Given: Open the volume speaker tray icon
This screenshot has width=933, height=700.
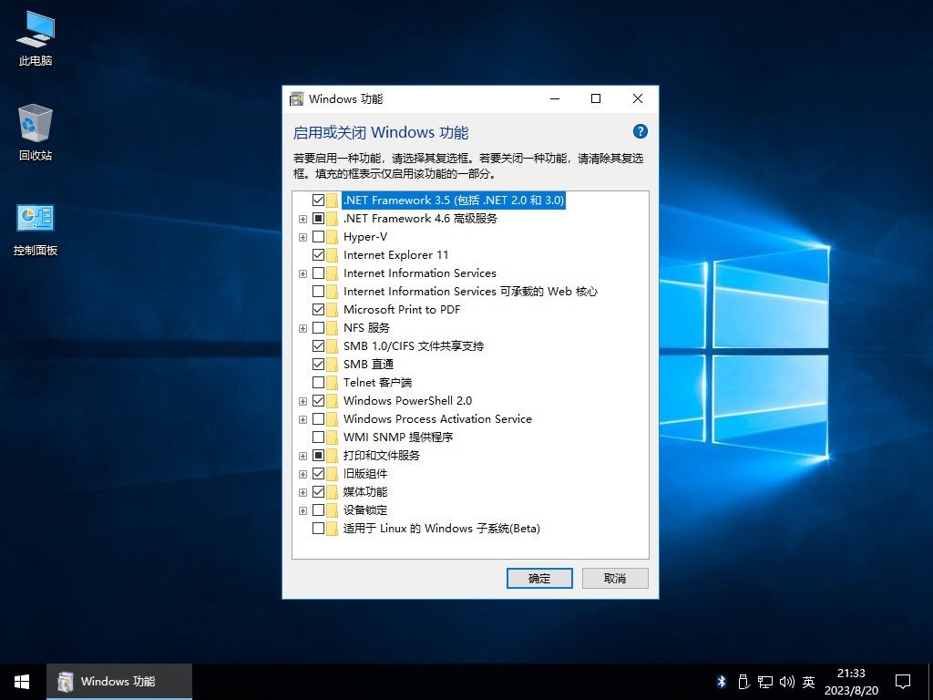Looking at the screenshot, I should point(786,682).
